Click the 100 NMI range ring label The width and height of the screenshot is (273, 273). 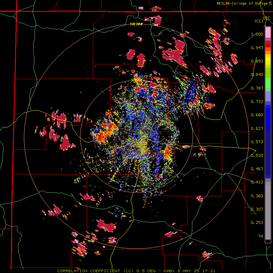coord(136,24)
